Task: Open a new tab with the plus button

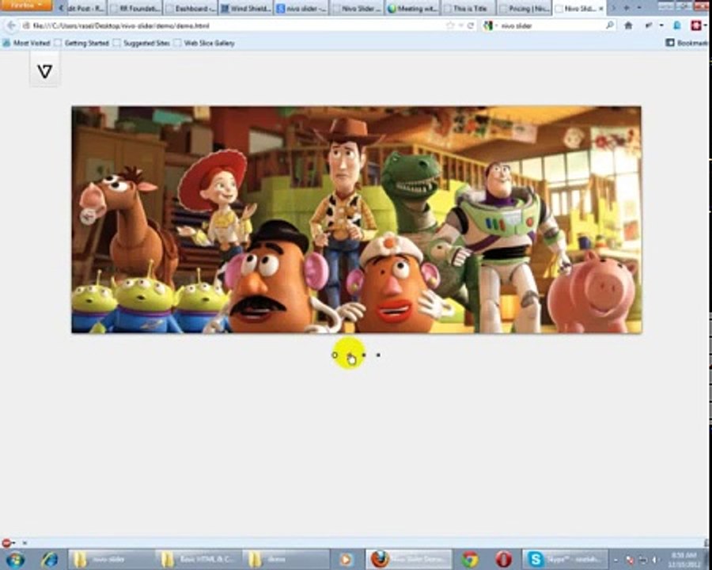Action: point(627,8)
